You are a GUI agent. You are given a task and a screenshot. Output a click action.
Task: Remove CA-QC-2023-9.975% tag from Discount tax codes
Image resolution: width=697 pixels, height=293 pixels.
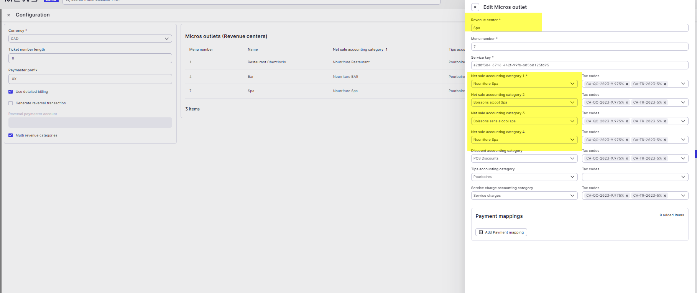pyautogui.click(x=627, y=159)
